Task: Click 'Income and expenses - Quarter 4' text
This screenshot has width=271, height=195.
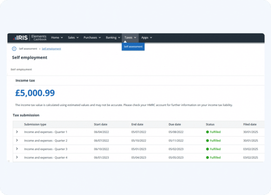Action: (x=46, y=158)
